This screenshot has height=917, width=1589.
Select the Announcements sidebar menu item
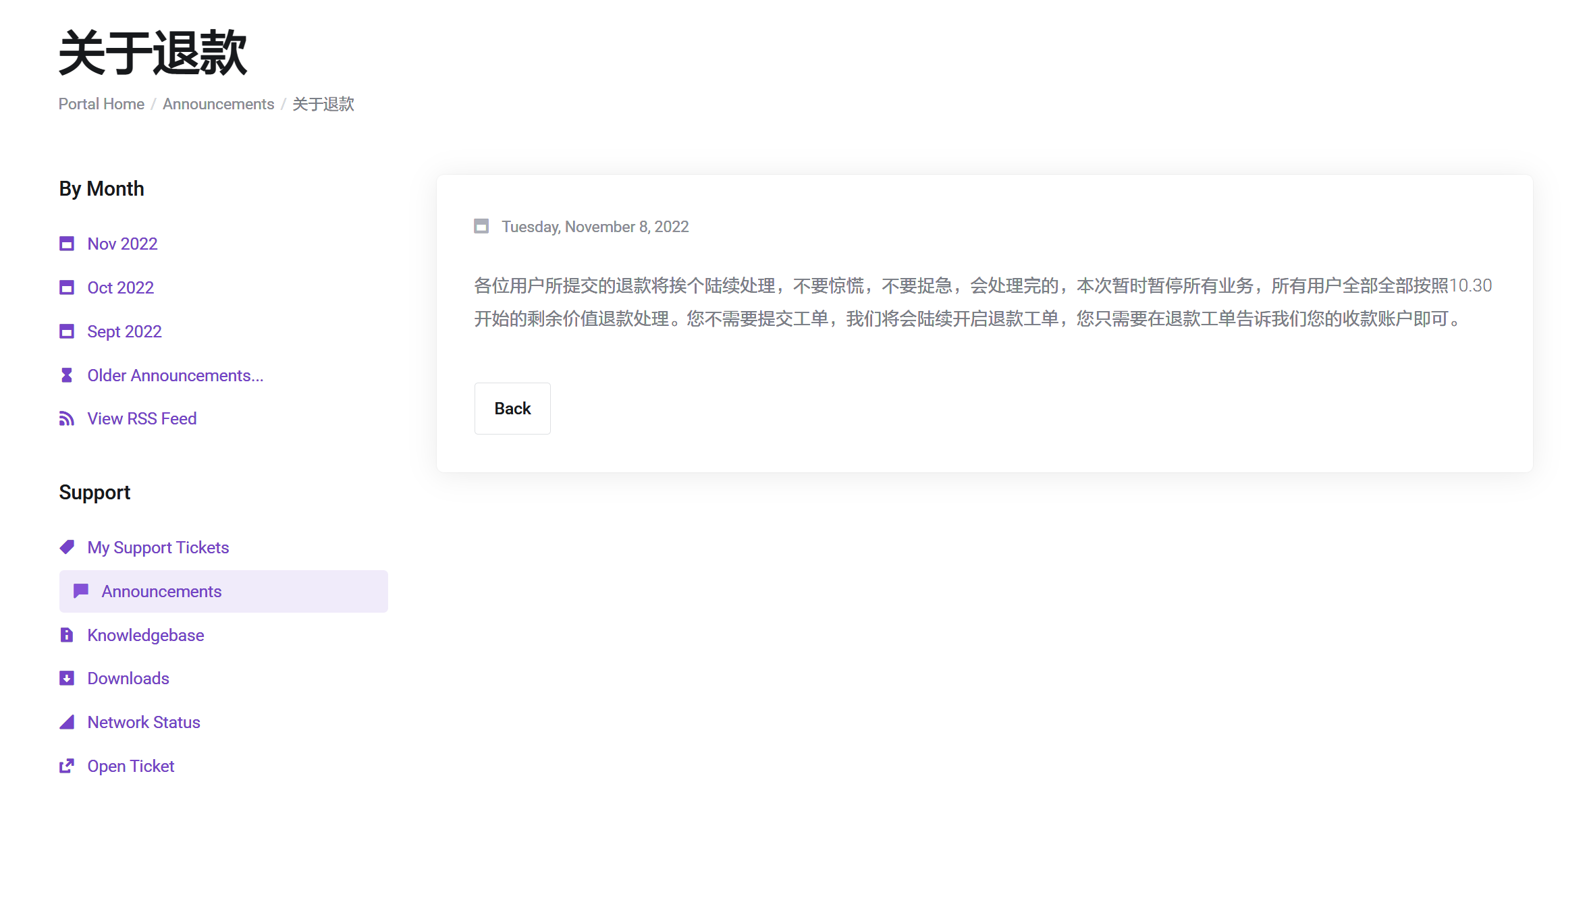coord(161,591)
